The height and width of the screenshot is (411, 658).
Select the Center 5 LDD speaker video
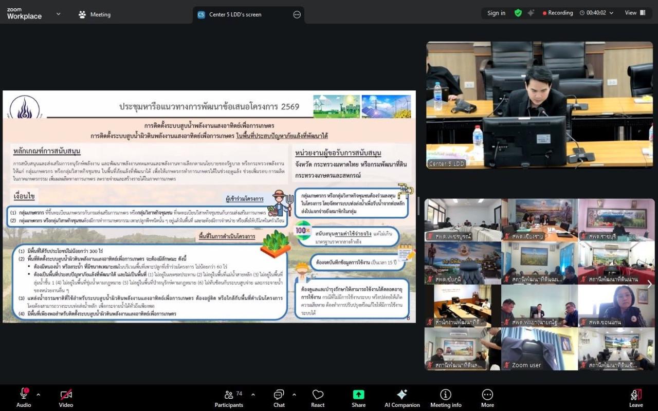pos(540,105)
